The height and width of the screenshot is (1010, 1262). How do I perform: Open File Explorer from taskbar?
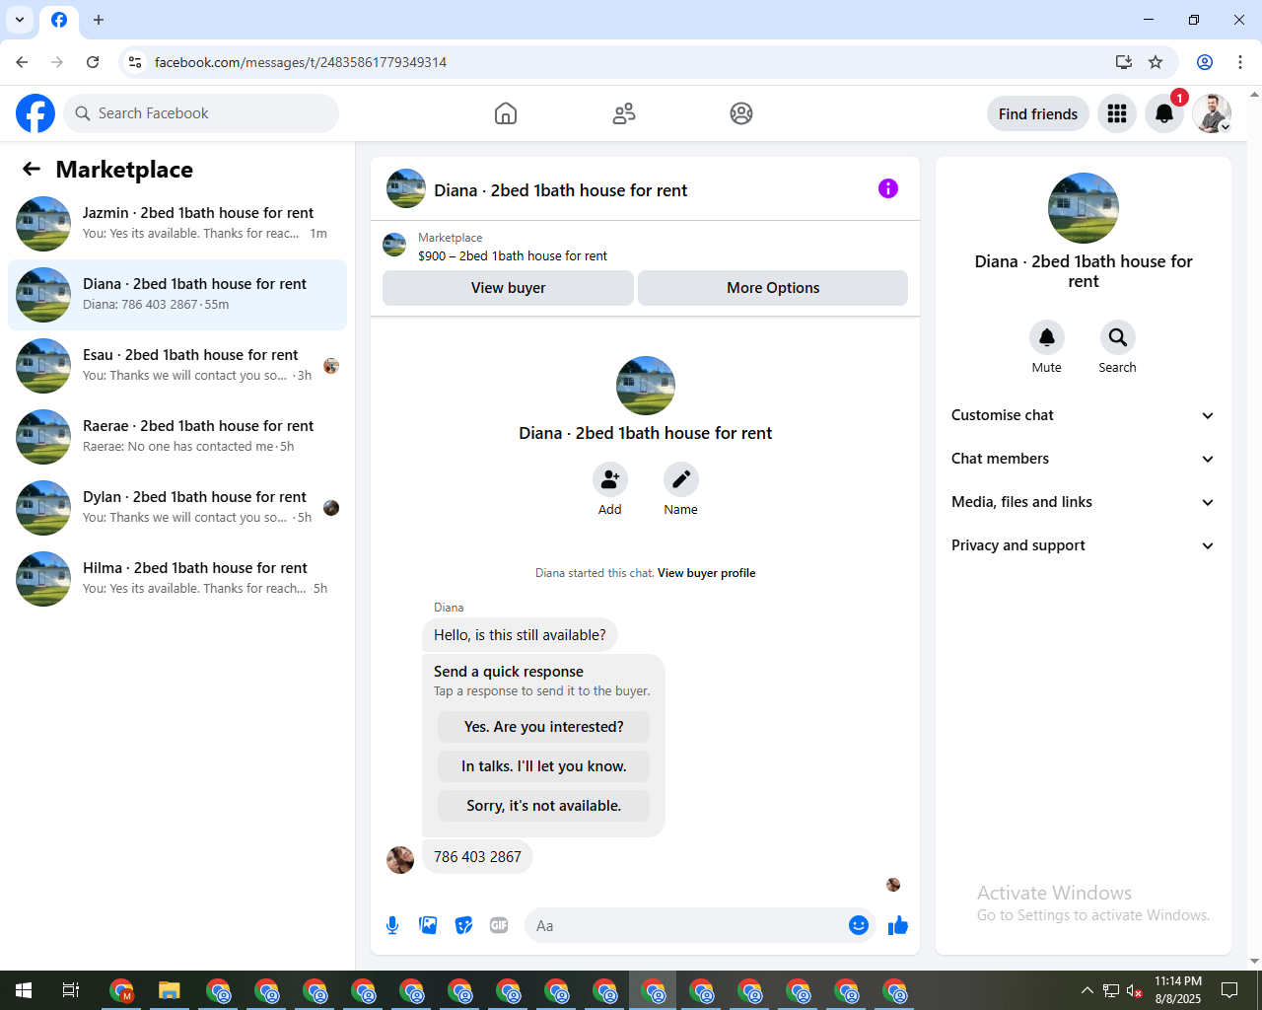click(x=170, y=990)
